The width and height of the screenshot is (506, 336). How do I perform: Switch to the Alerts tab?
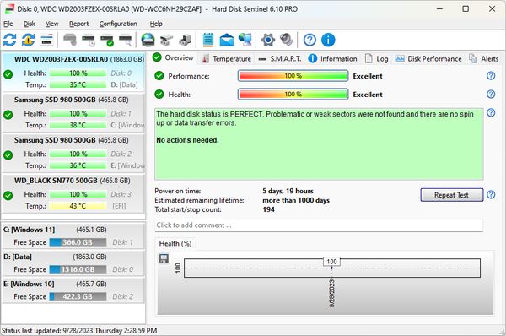click(x=484, y=59)
